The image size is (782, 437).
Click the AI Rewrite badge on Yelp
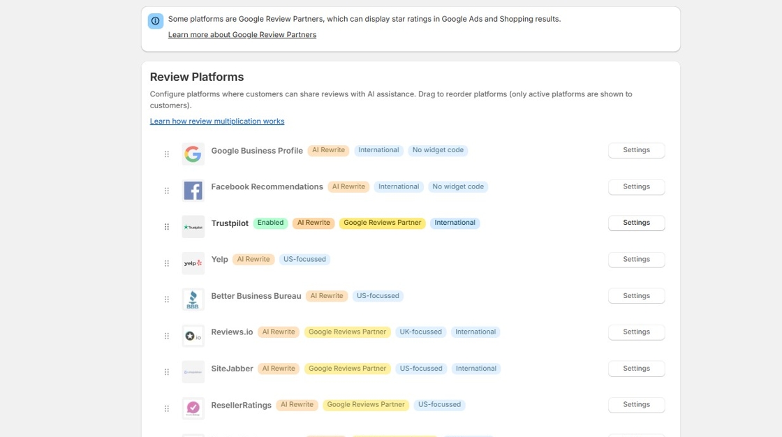coord(253,258)
